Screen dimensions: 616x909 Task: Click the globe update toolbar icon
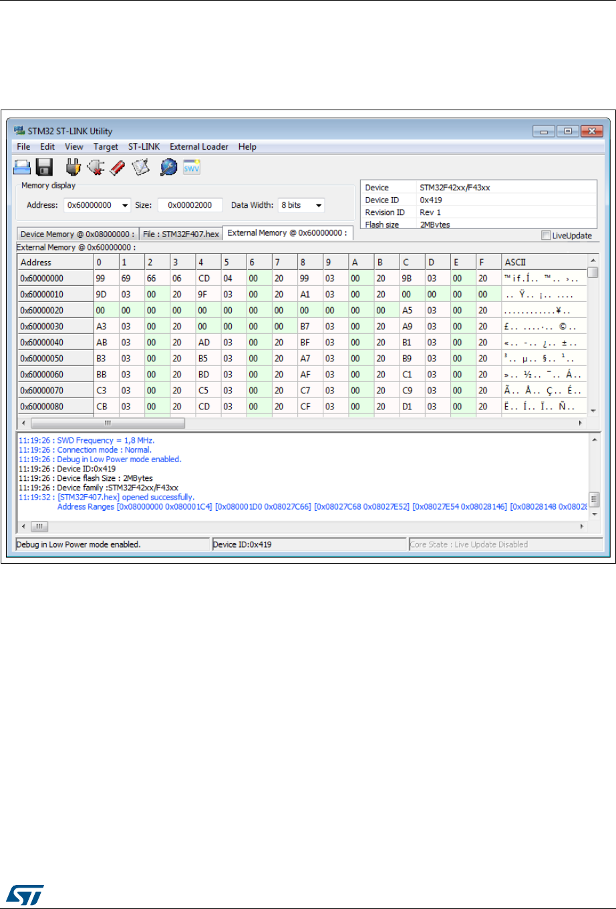[169, 167]
